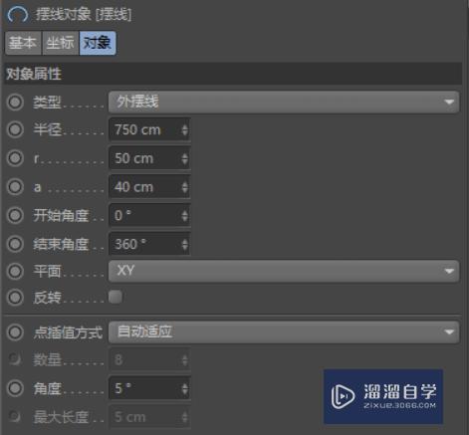Click the keyframe circle next to 角度
The height and width of the screenshot is (435, 469).
[15, 388]
